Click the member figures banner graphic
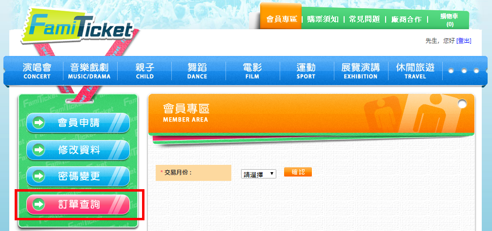The image size is (492, 231). pyautogui.click(x=416, y=113)
